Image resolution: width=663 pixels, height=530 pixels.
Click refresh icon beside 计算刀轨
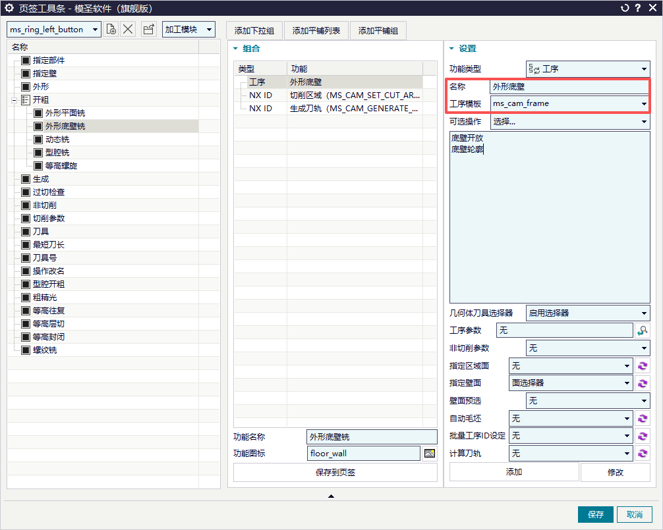coord(643,454)
